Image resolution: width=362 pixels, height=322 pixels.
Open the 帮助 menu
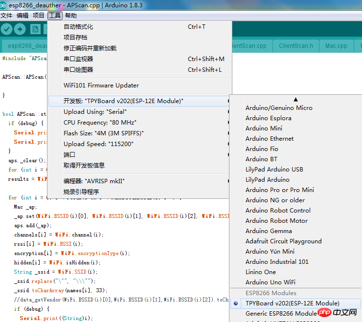pyautogui.click(x=71, y=16)
